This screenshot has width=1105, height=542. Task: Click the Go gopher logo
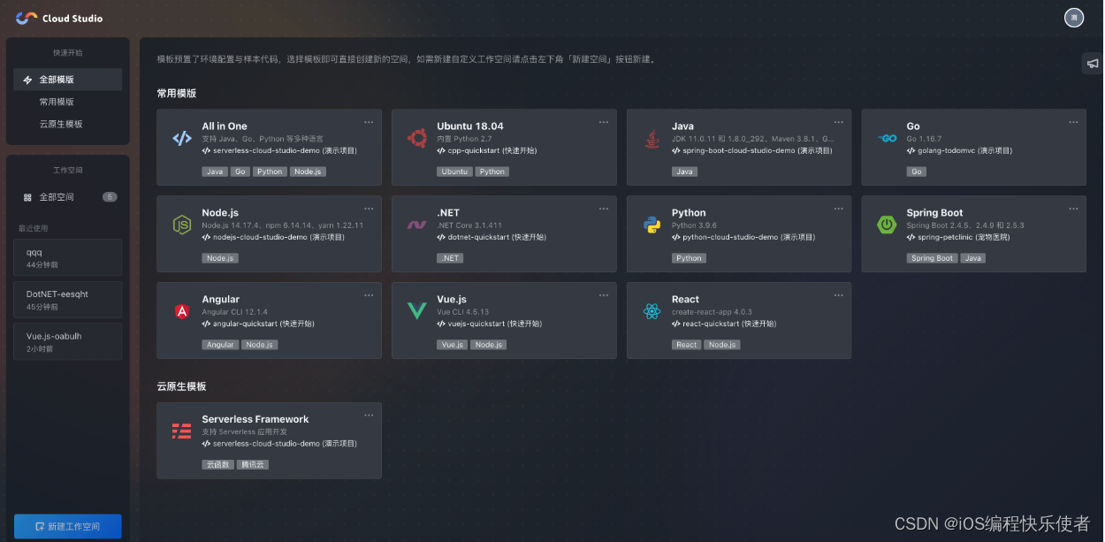(887, 139)
